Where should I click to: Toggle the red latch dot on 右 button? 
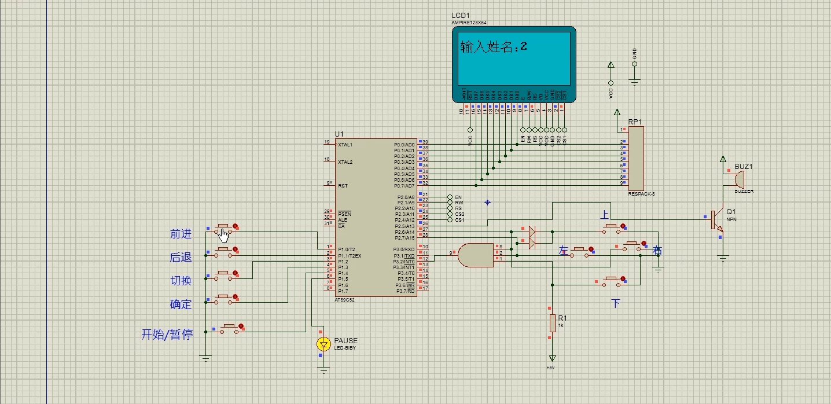[642, 243]
